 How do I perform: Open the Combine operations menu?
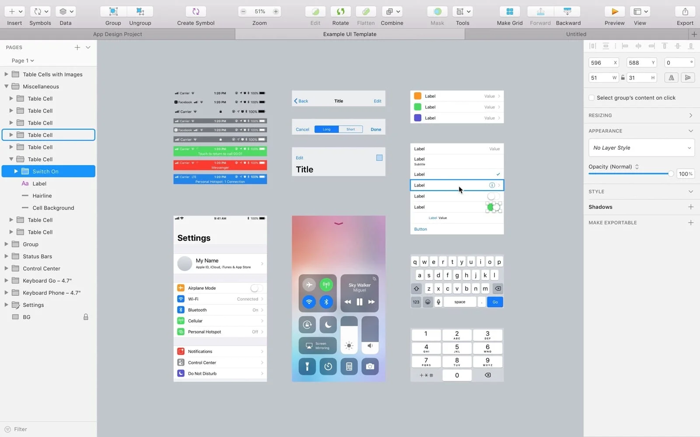[392, 11]
